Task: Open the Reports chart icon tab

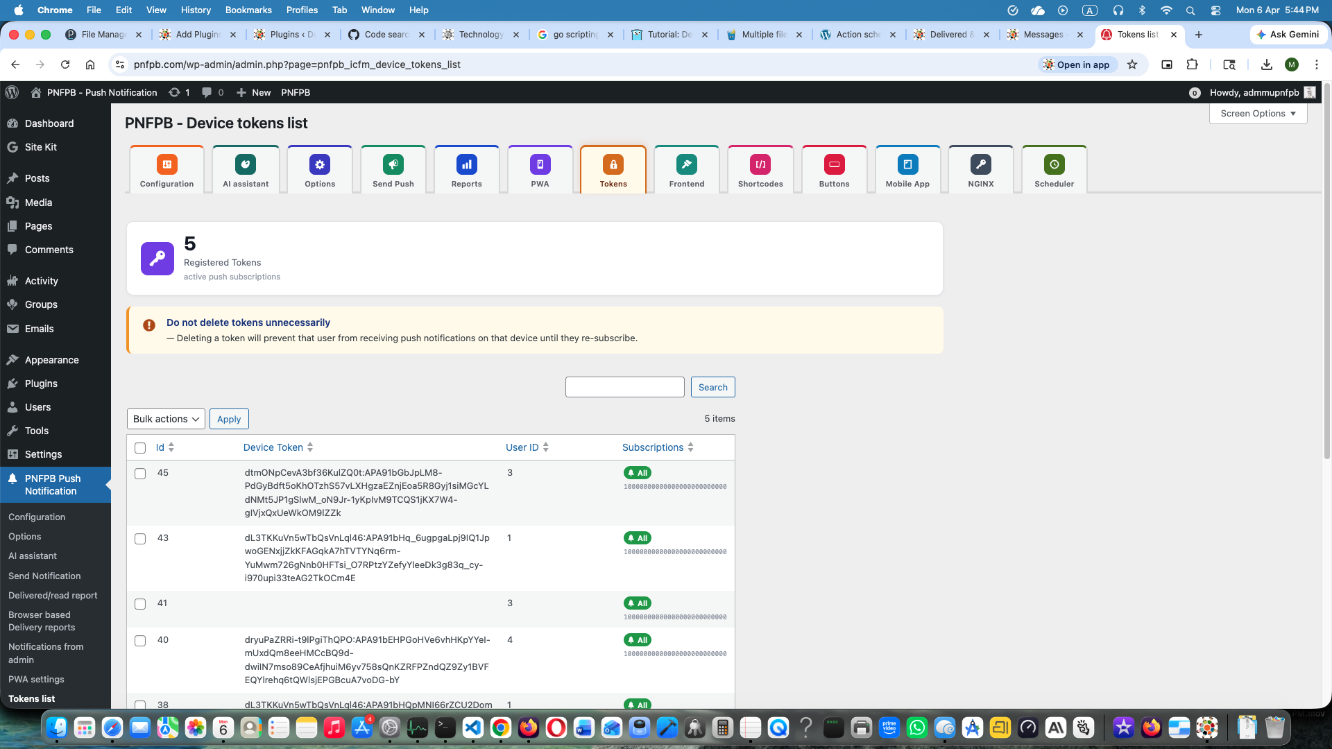Action: click(466, 165)
